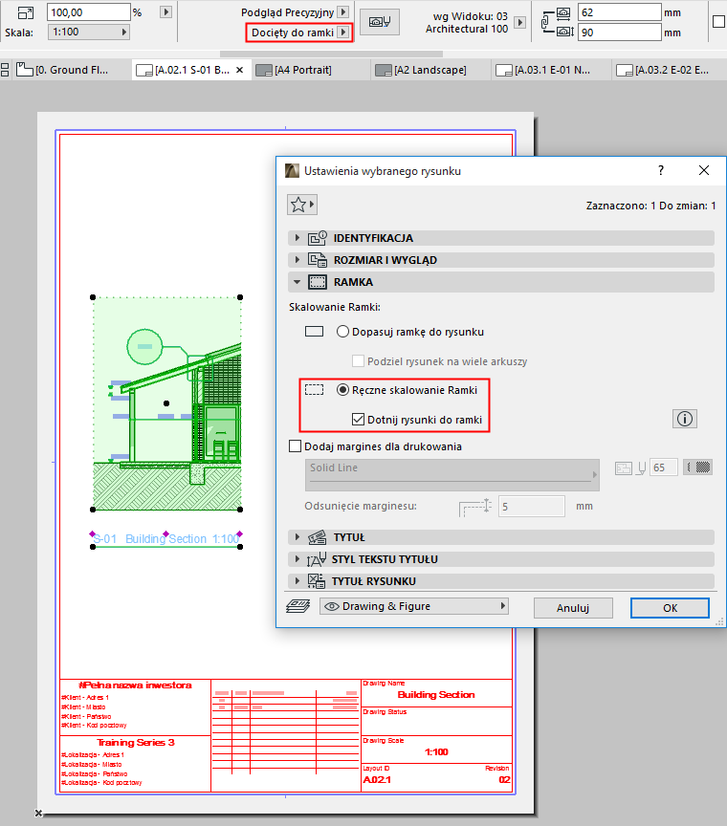Image resolution: width=727 pixels, height=826 pixels.
Task: Switch to A2 Landscape tab
Action: (x=430, y=70)
